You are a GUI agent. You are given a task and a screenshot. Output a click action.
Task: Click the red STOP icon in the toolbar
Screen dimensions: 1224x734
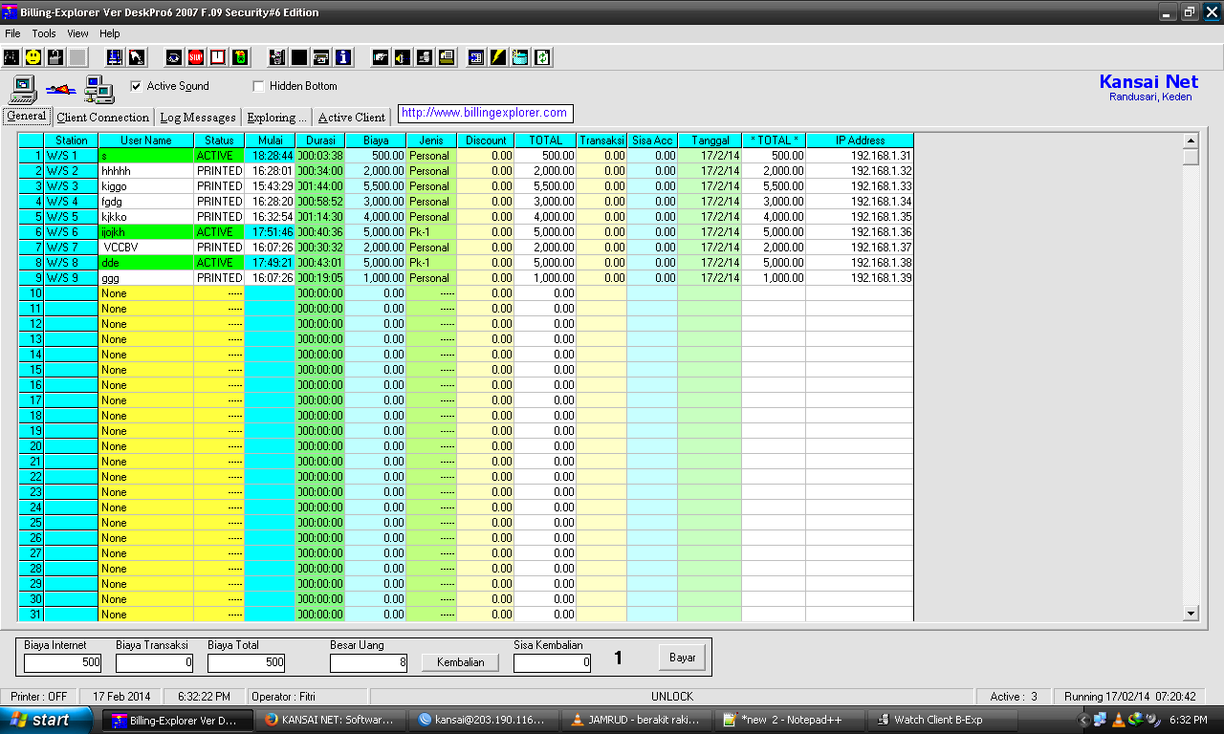point(194,57)
